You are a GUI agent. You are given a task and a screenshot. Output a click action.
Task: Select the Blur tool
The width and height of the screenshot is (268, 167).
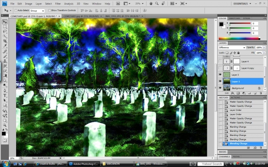coord(5,80)
